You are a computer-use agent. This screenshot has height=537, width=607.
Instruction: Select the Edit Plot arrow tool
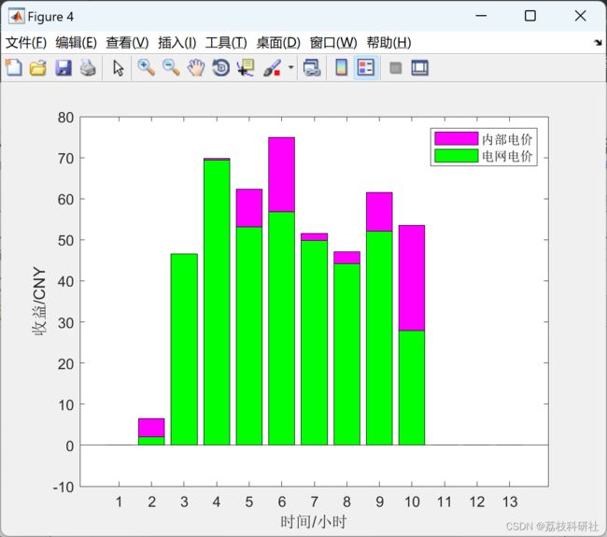pyautogui.click(x=119, y=68)
